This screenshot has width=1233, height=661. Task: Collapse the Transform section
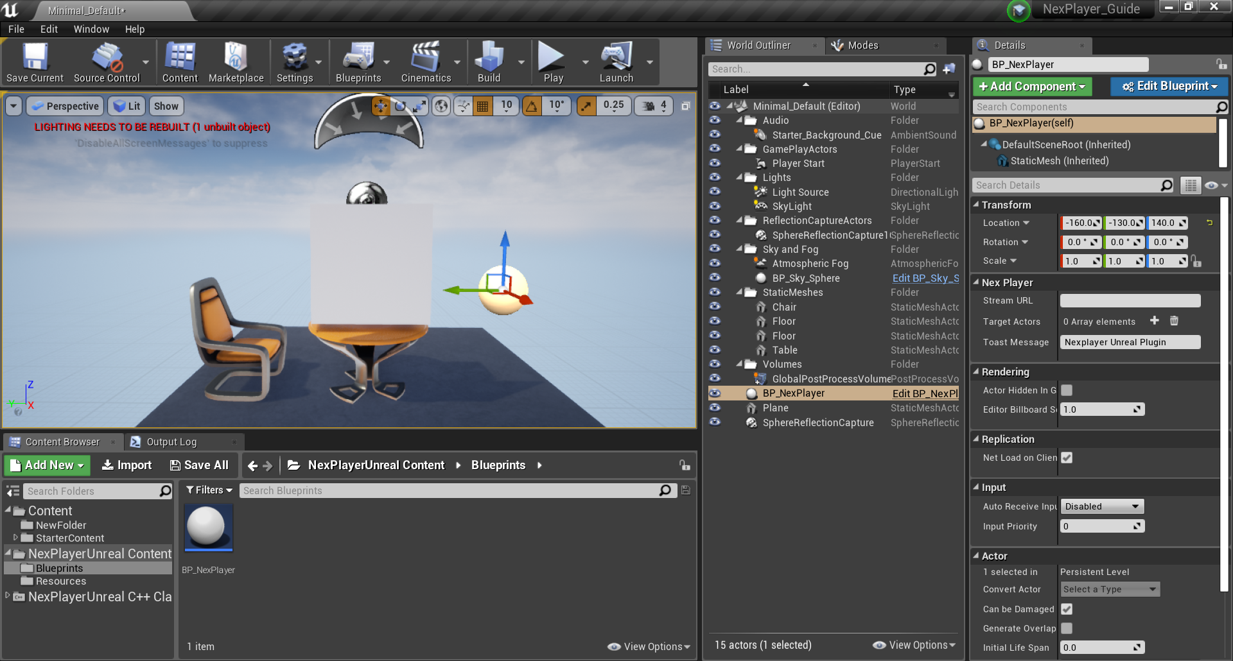[976, 205]
